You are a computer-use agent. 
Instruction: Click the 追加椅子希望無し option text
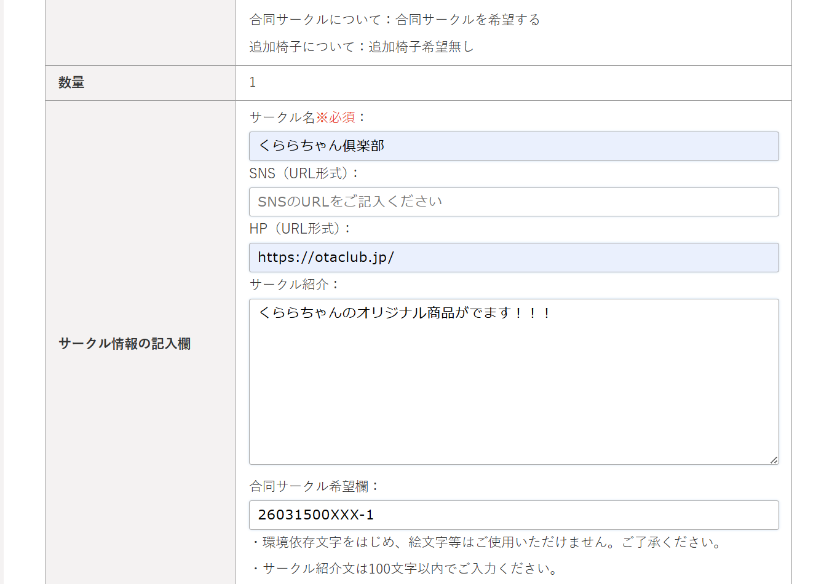(421, 47)
